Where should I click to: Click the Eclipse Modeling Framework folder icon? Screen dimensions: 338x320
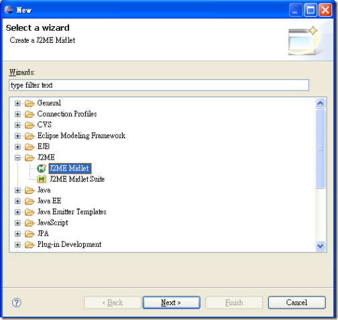[30, 136]
